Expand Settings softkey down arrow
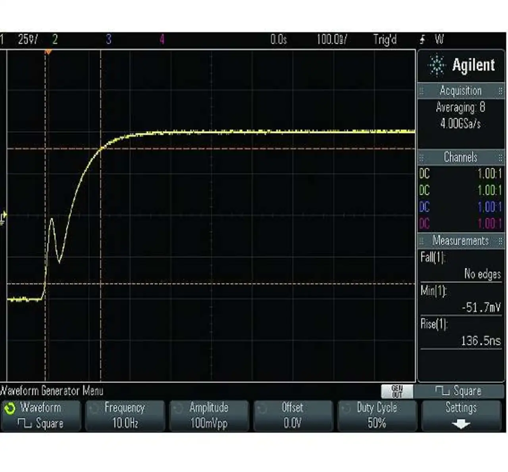508x472 pixels. tap(461, 424)
